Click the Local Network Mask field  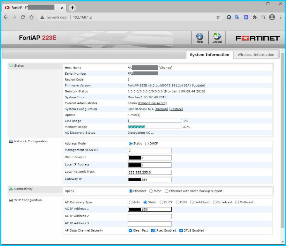point(150,172)
